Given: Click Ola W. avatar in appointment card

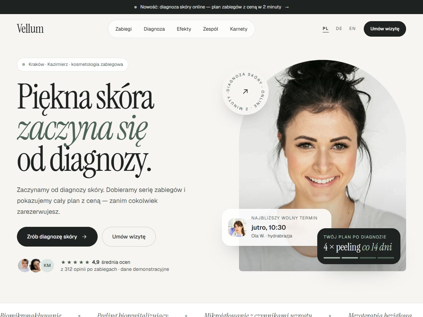Looking at the screenshot, I should point(237,228).
